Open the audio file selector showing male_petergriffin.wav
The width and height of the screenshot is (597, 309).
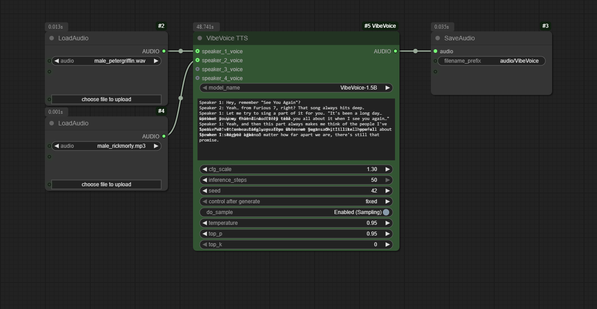[106, 60]
